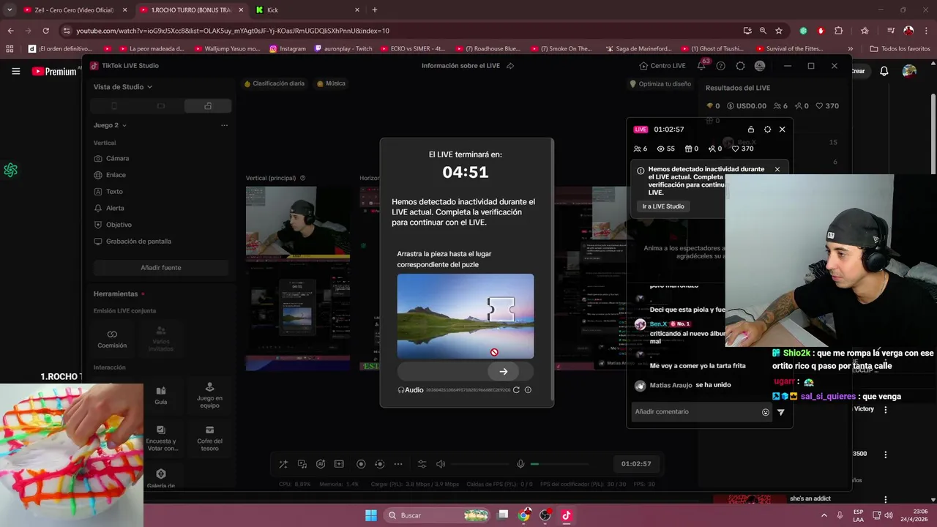
Task: Click the record button in bottom toolbar
Action: click(x=361, y=464)
